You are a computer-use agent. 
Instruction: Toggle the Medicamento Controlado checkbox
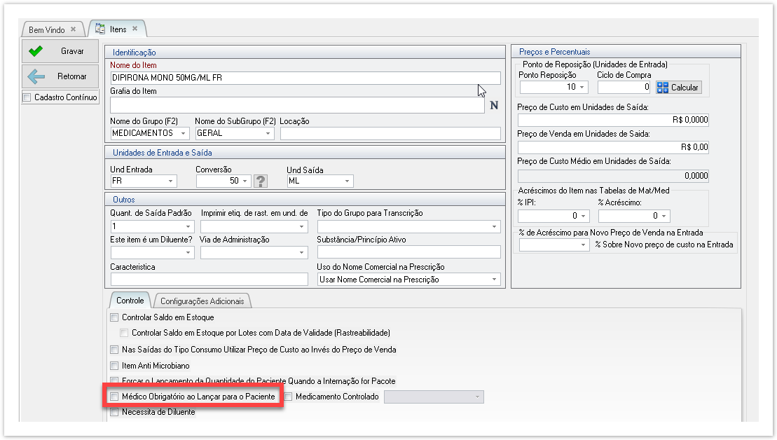tap(289, 397)
